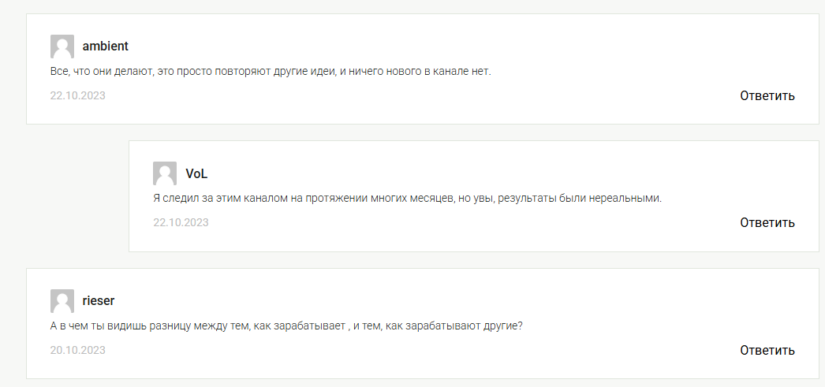Select rieser's question text about зарабатывает

(286, 326)
